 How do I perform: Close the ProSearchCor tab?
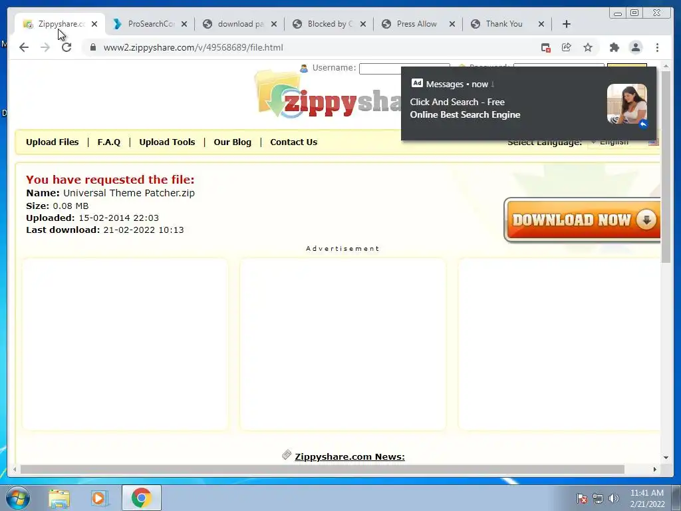(x=184, y=24)
